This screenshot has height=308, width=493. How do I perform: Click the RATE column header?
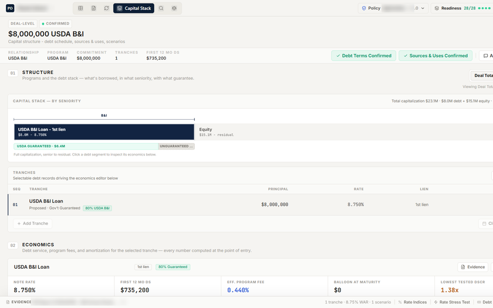(x=359, y=189)
